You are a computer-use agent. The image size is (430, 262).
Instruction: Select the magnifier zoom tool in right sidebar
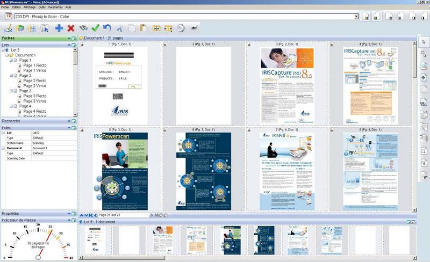(424, 66)
